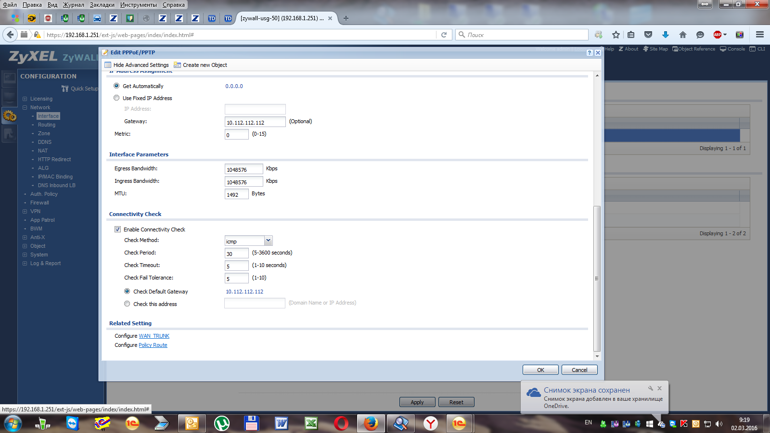
Task: Click the bookmark star icon
Action: (616, 35)
